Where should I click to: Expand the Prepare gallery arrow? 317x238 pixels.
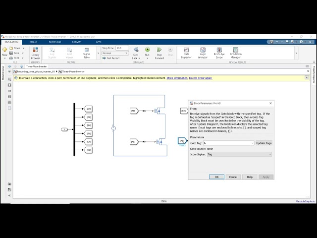tap(98, 53)
